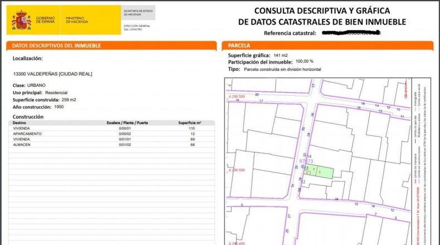Click 'VIVIENDA' in the 0/00/01 row
440x245 pixels.
[x=21, y=129]
